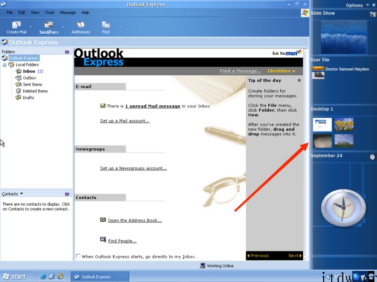377x282 pixels.
Task: Click the Send/Recv toolbar icon
Action: (x=48, y=25)
